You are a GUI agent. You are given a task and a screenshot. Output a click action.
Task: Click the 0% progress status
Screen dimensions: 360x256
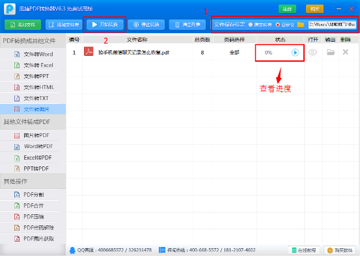pos(268,53)
